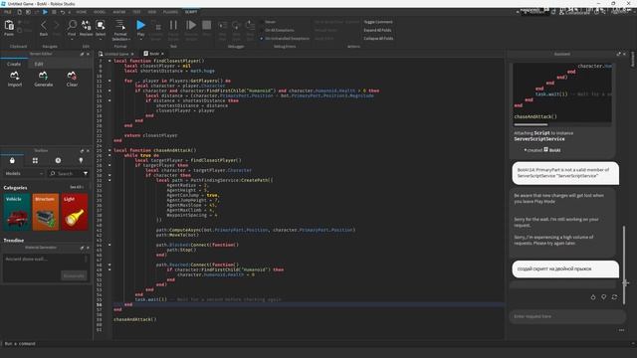Collapse the path.Blocked:Connect fold
This screenshot has width=637, height=358.
coord(109,245)
